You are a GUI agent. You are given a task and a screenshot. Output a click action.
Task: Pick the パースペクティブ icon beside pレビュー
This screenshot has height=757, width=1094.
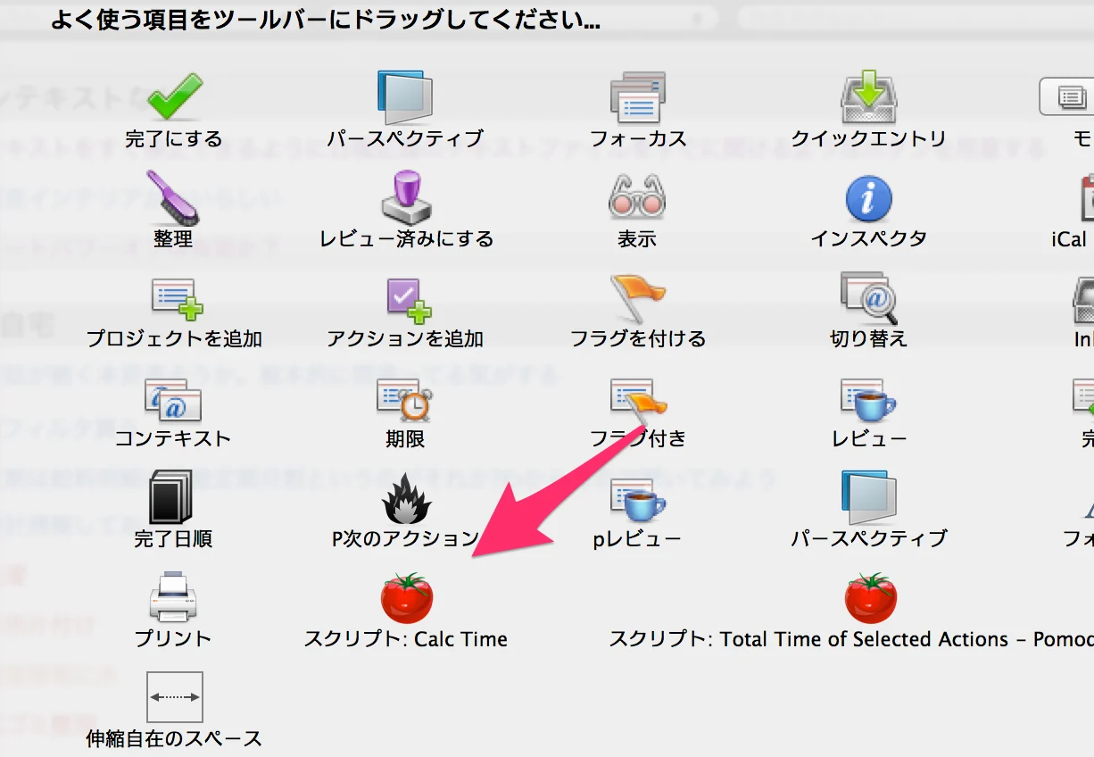tap(869, 498)
